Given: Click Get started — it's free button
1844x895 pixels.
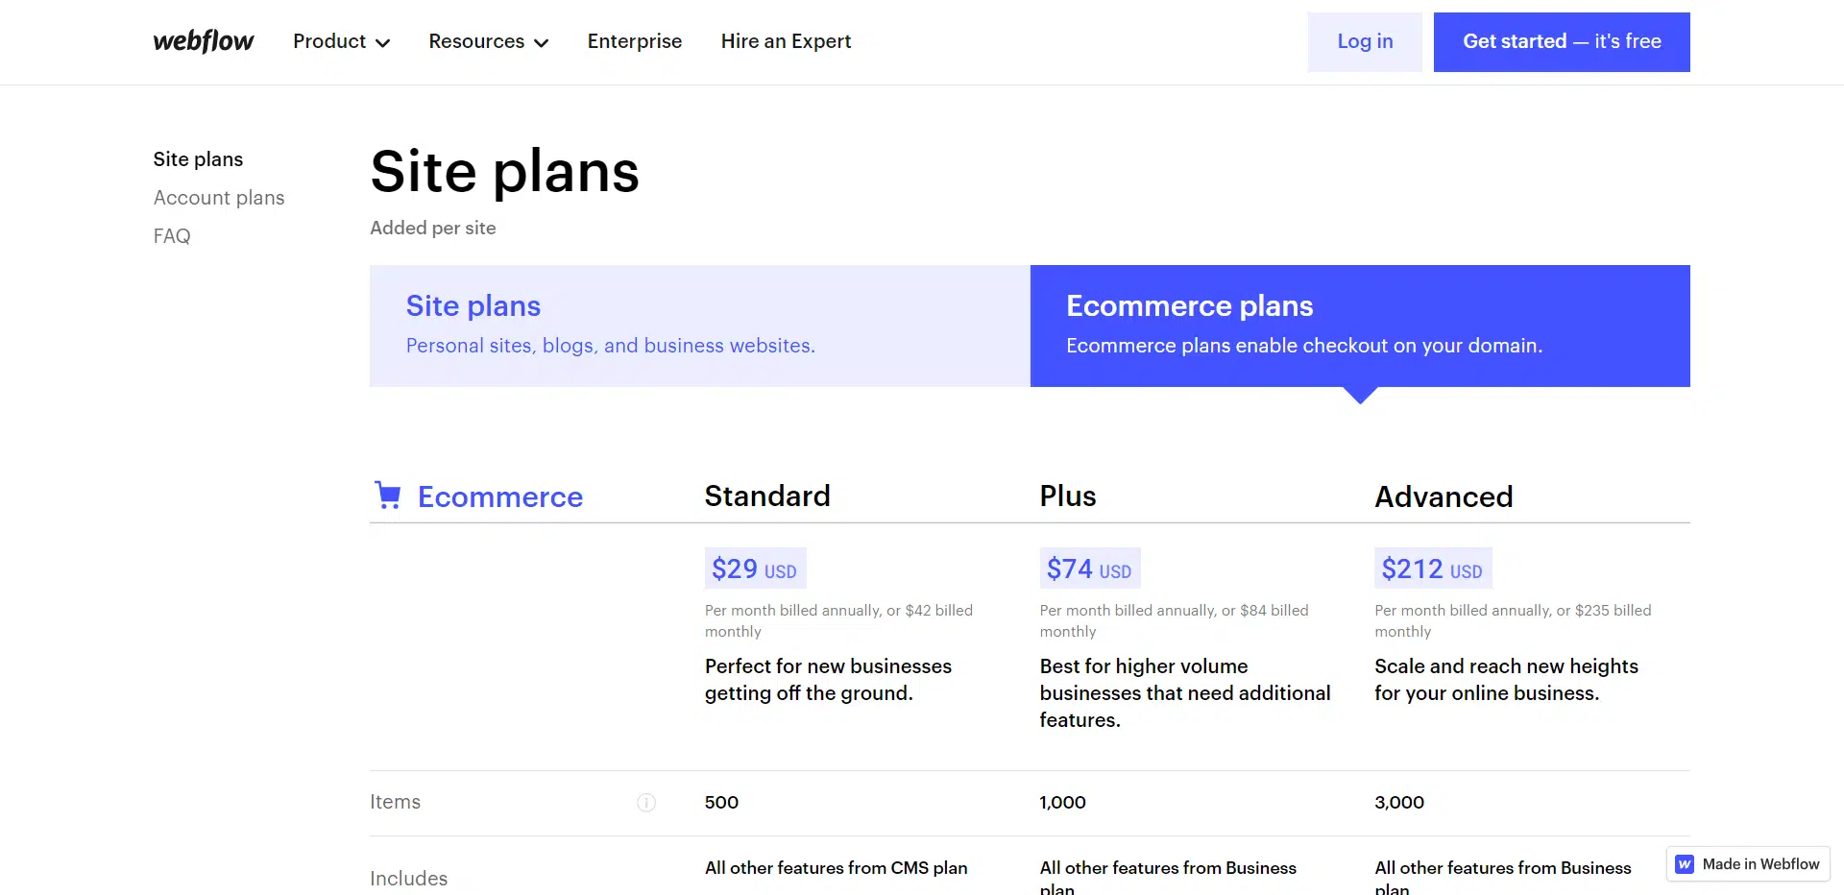Looking at the screenshot, I should [1562, 41].
